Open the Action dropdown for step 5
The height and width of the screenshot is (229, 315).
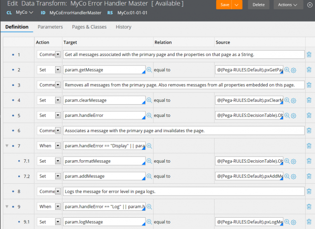pos(58,115)
